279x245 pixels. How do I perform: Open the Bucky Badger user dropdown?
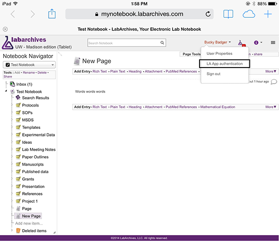pyautogui.click(x=217, y=42)
